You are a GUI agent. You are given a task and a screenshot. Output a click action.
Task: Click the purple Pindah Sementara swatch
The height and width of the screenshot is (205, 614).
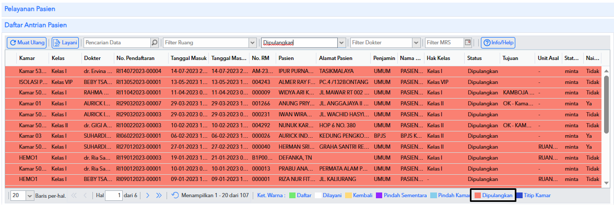[x=379, y=195]
